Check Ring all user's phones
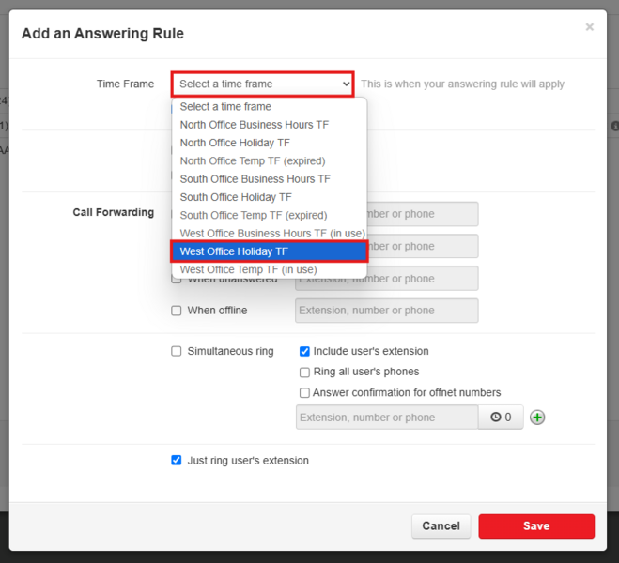The height and width of the screenshot is (563, 619). point(304,373)
